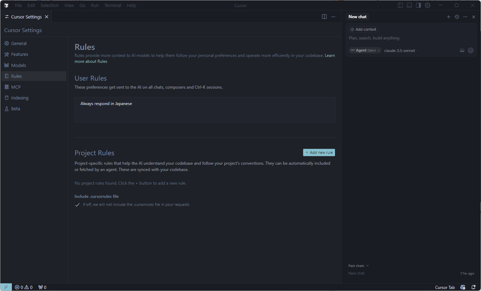The height and width of the screenshot is (291, 481).
Task: Open the Terminal menu
Action: (113, 5)
